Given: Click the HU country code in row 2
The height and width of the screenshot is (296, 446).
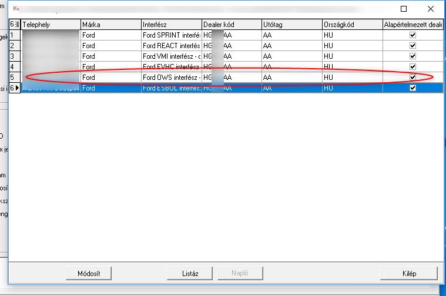Looking at the screenshot, I should click(353, 45).
